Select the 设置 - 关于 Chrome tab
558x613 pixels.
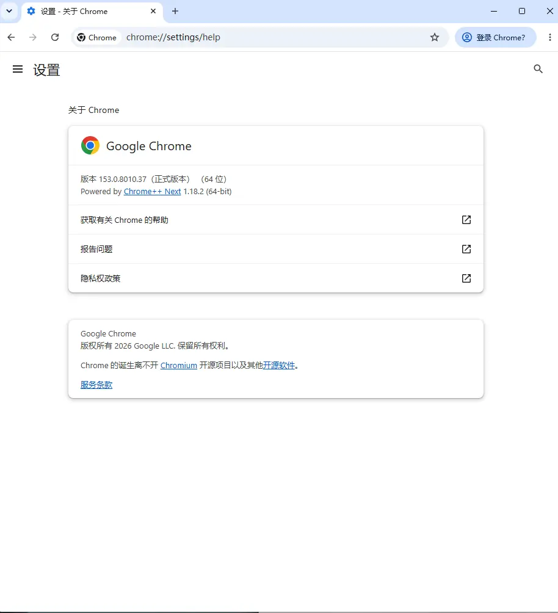[x=92, y=12]
